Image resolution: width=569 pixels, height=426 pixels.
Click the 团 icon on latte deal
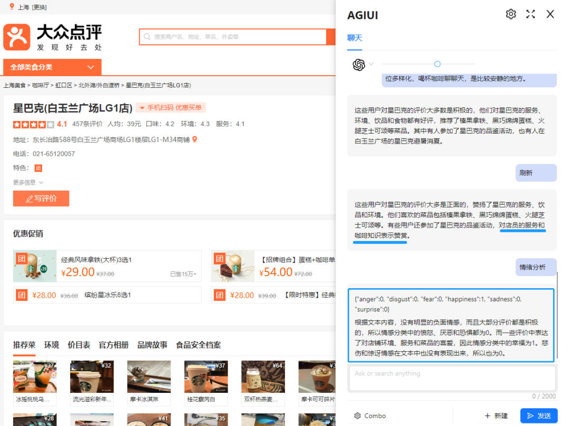click(x=22, y=258)
